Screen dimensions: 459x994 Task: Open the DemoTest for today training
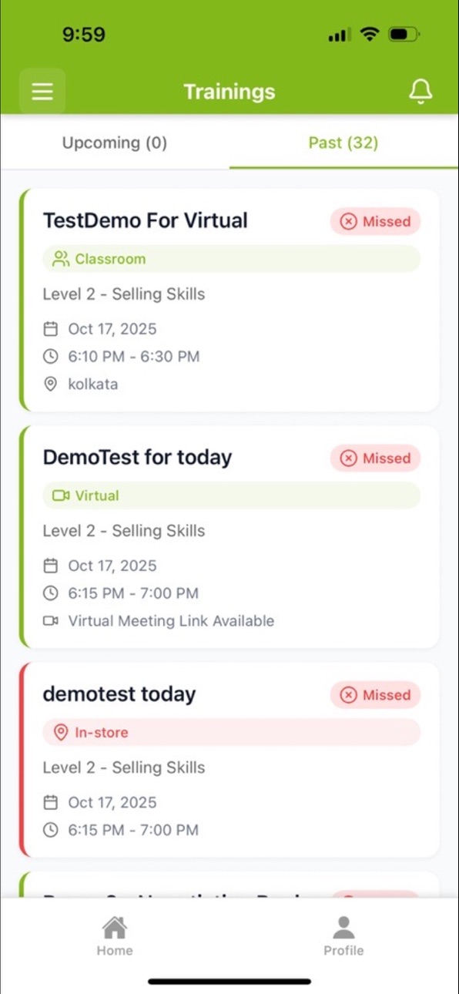click(229, 536)
